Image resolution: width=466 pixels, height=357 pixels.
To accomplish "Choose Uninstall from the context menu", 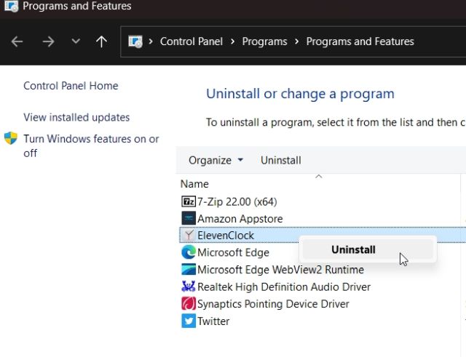I will point(353,249).
